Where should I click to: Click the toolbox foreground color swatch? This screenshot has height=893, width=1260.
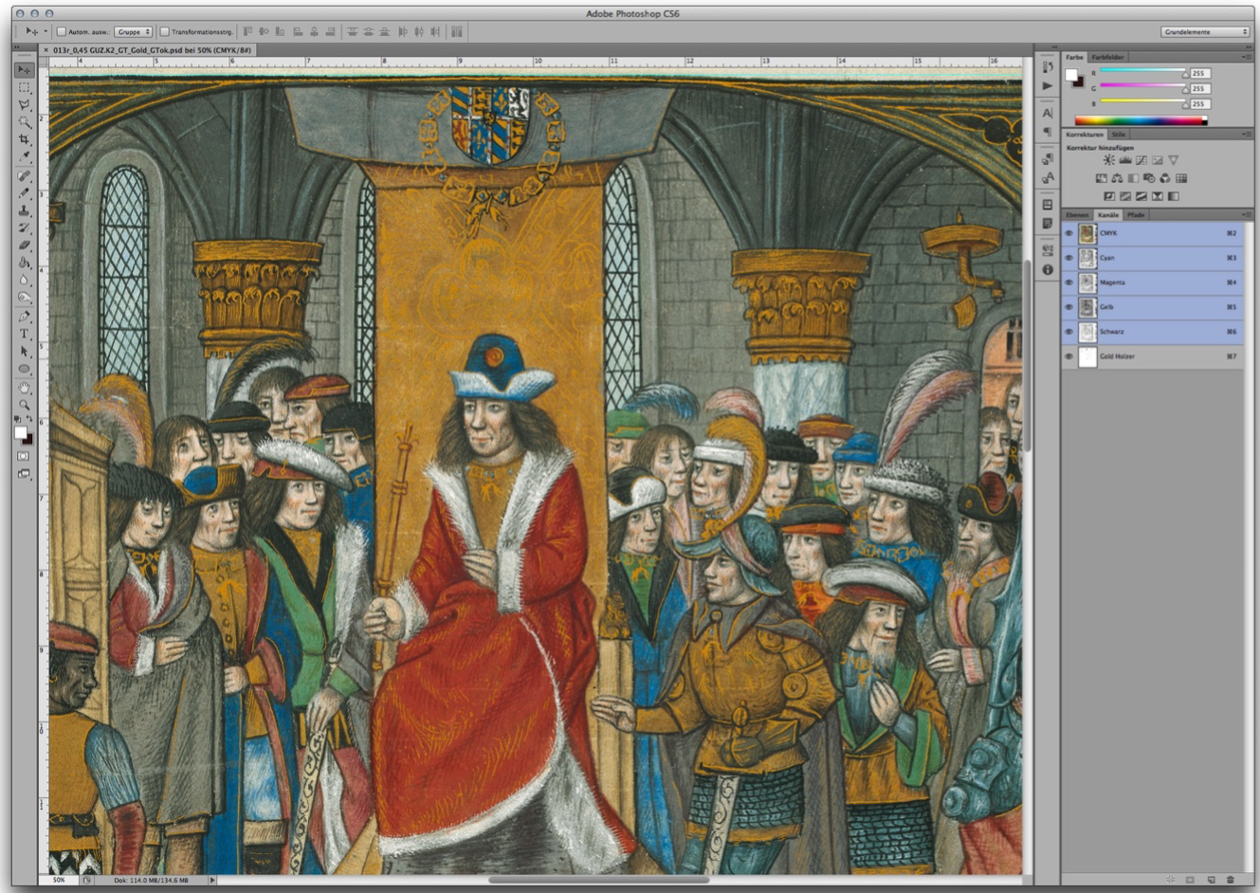(21, 433)
